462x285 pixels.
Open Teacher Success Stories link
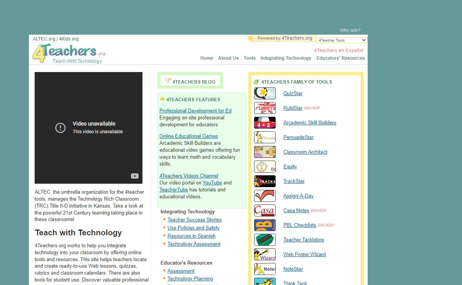pyautogui.click(x=194, y=220)
